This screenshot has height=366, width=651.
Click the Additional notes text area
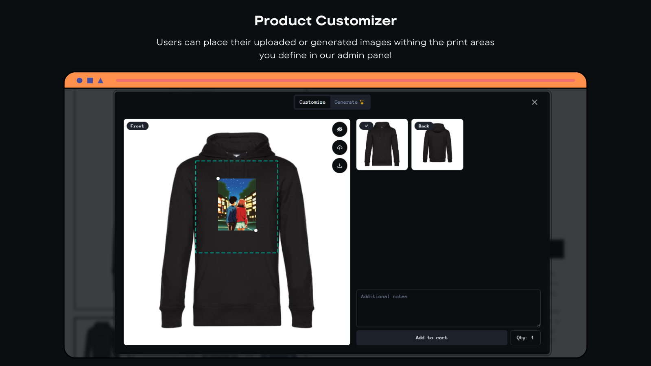tap(448, 308)
